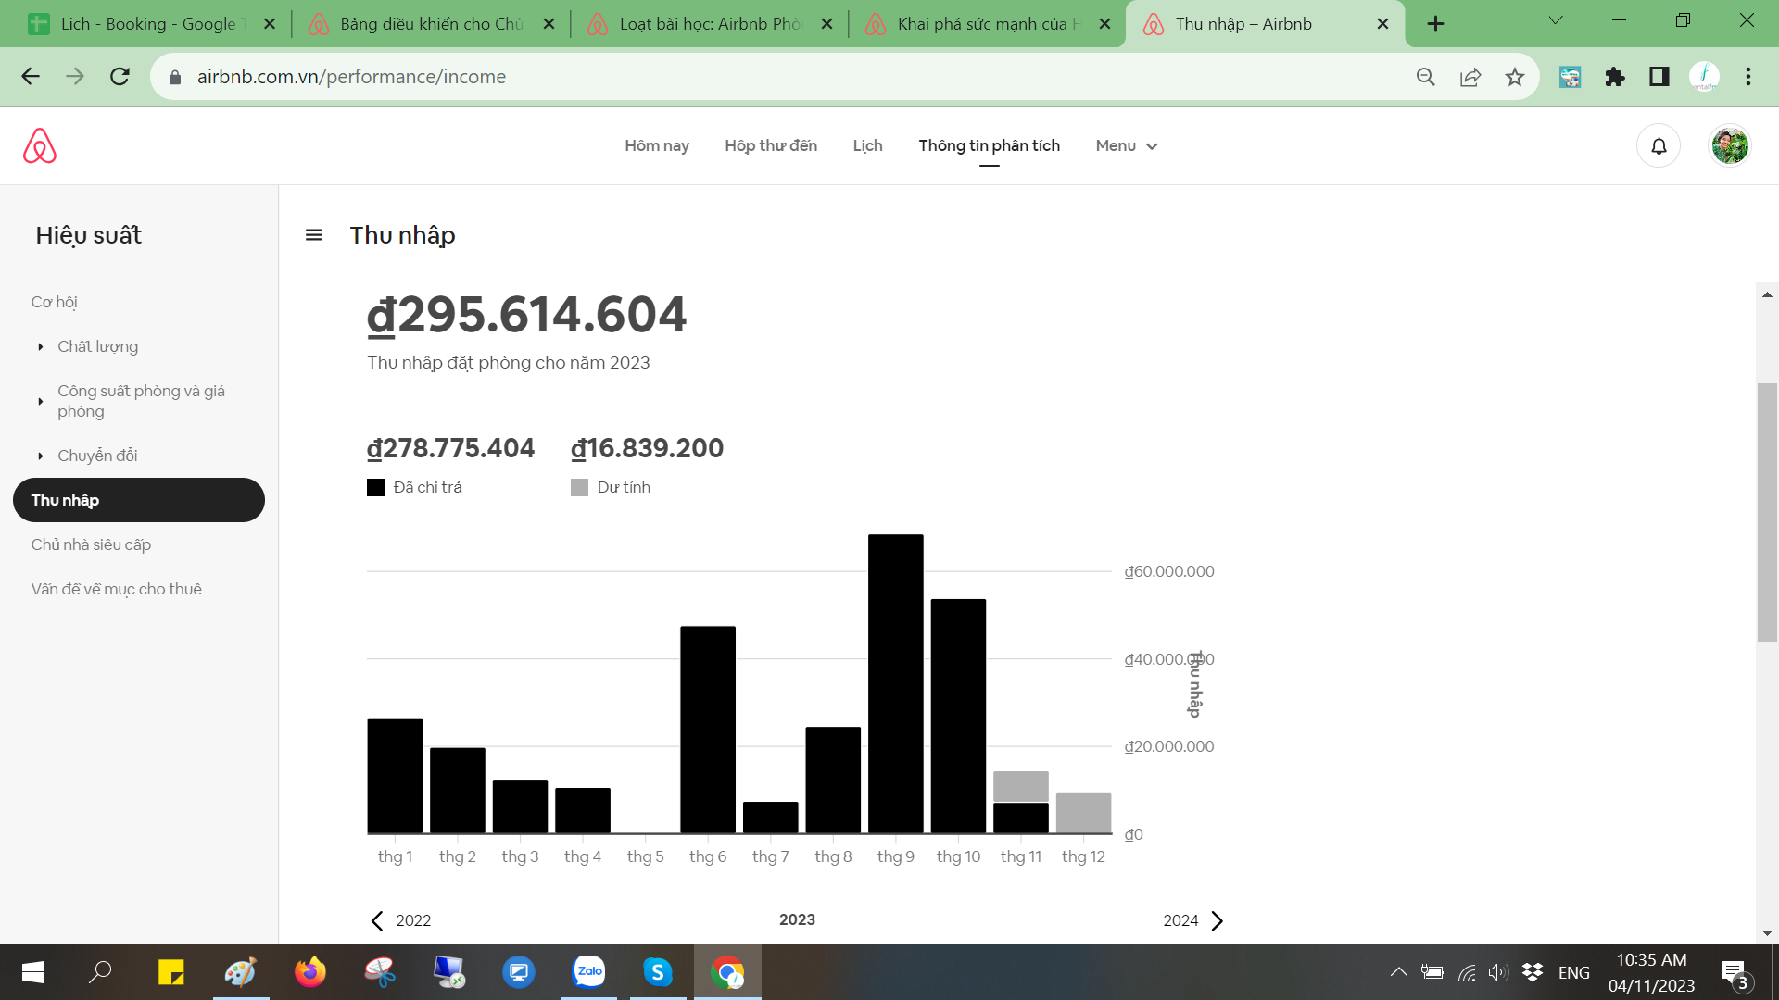The image size is (1779, 1000).
Task: Click the browser reload icon
Action: tap(120, 77)
